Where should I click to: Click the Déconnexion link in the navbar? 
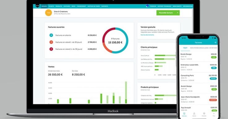188,6
